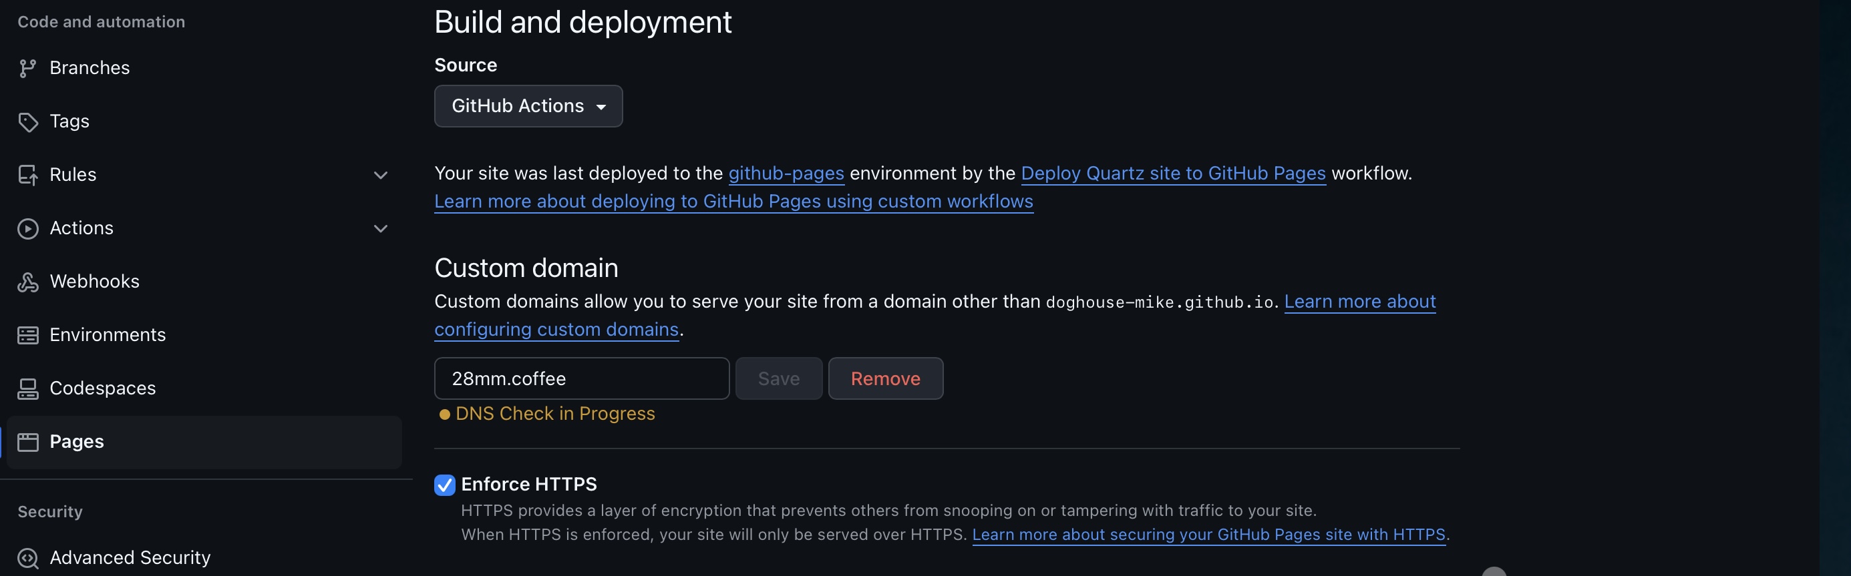The width and height of the screenshot is (1851, 576).
Task: Click the Branches git-branch icon
Action: [x=27, y=68]
